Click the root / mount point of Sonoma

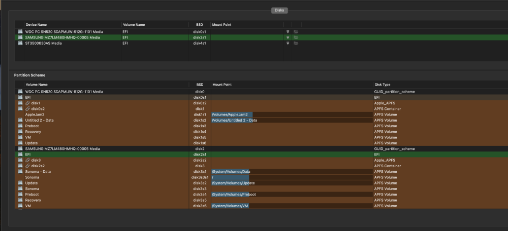[212, 177]
